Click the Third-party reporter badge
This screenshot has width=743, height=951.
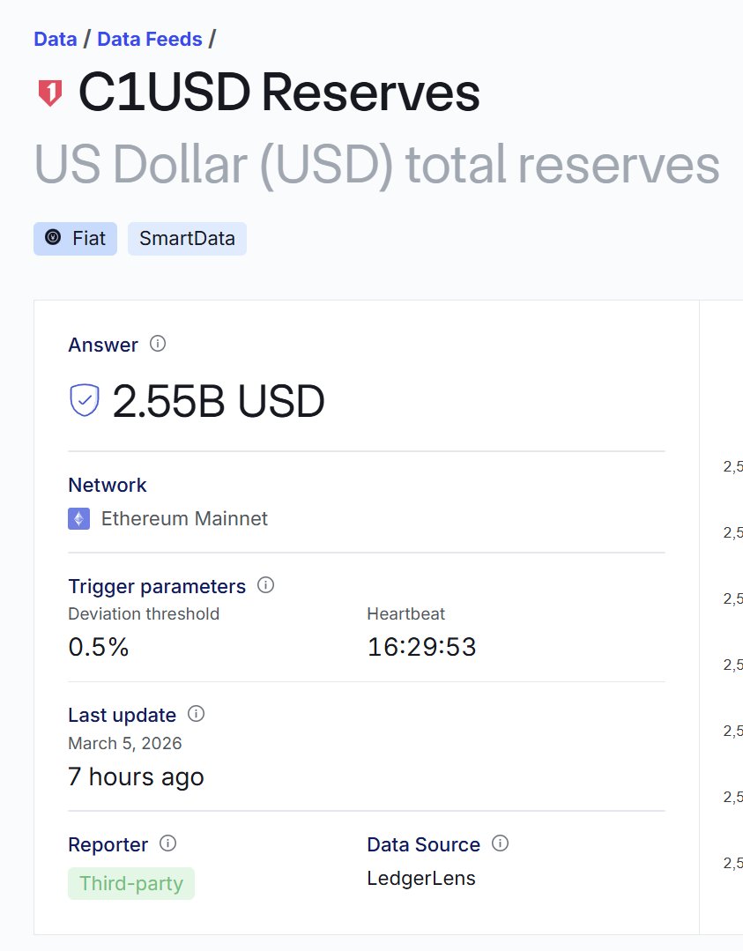point(131,883)
